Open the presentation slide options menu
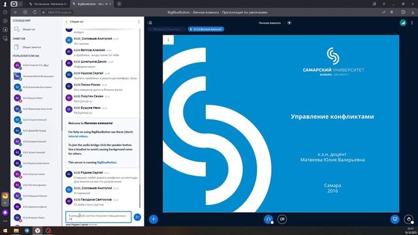 point(169,40)
